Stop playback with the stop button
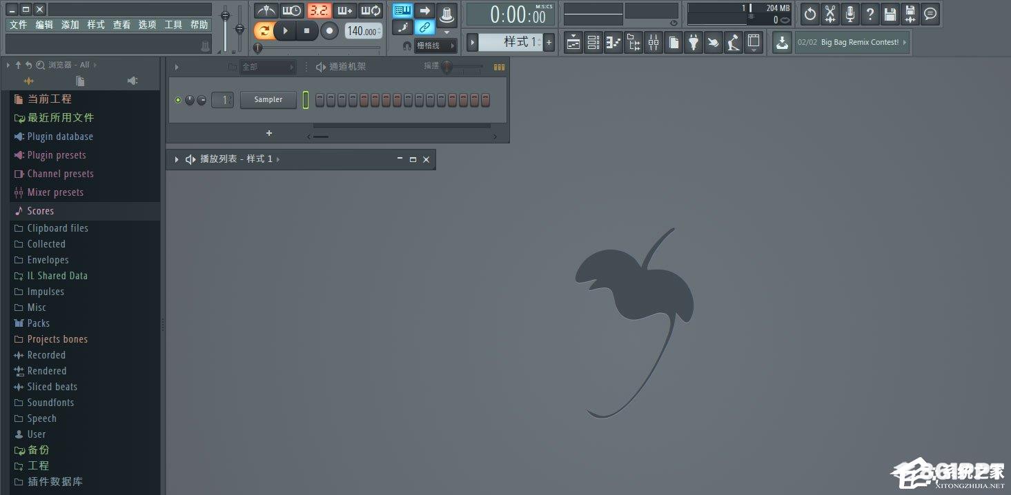The height and width of the screenshot is (495, 1011). 307,30
